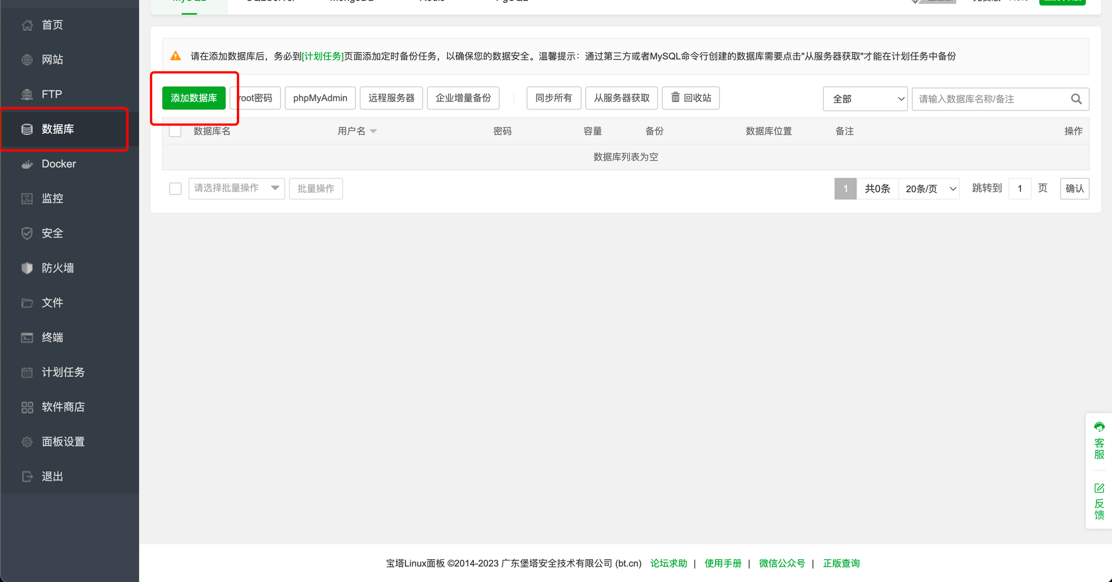This screenshot has width=1112, height=582.
Task: Click the 数据库列表为空 empty message
Action: [x=625, y=157]
